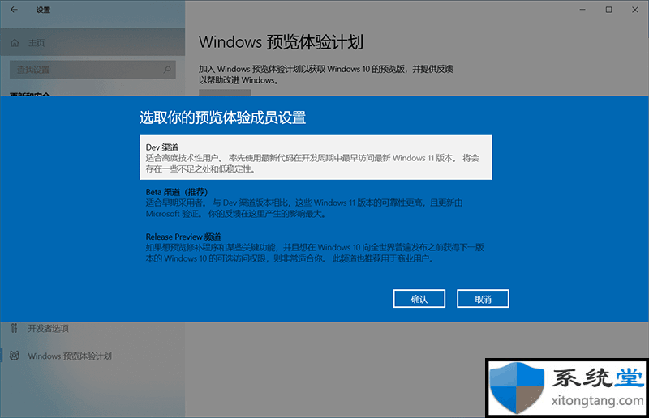Click the 开发者选项 tools icon

click(x=15, y=328)
